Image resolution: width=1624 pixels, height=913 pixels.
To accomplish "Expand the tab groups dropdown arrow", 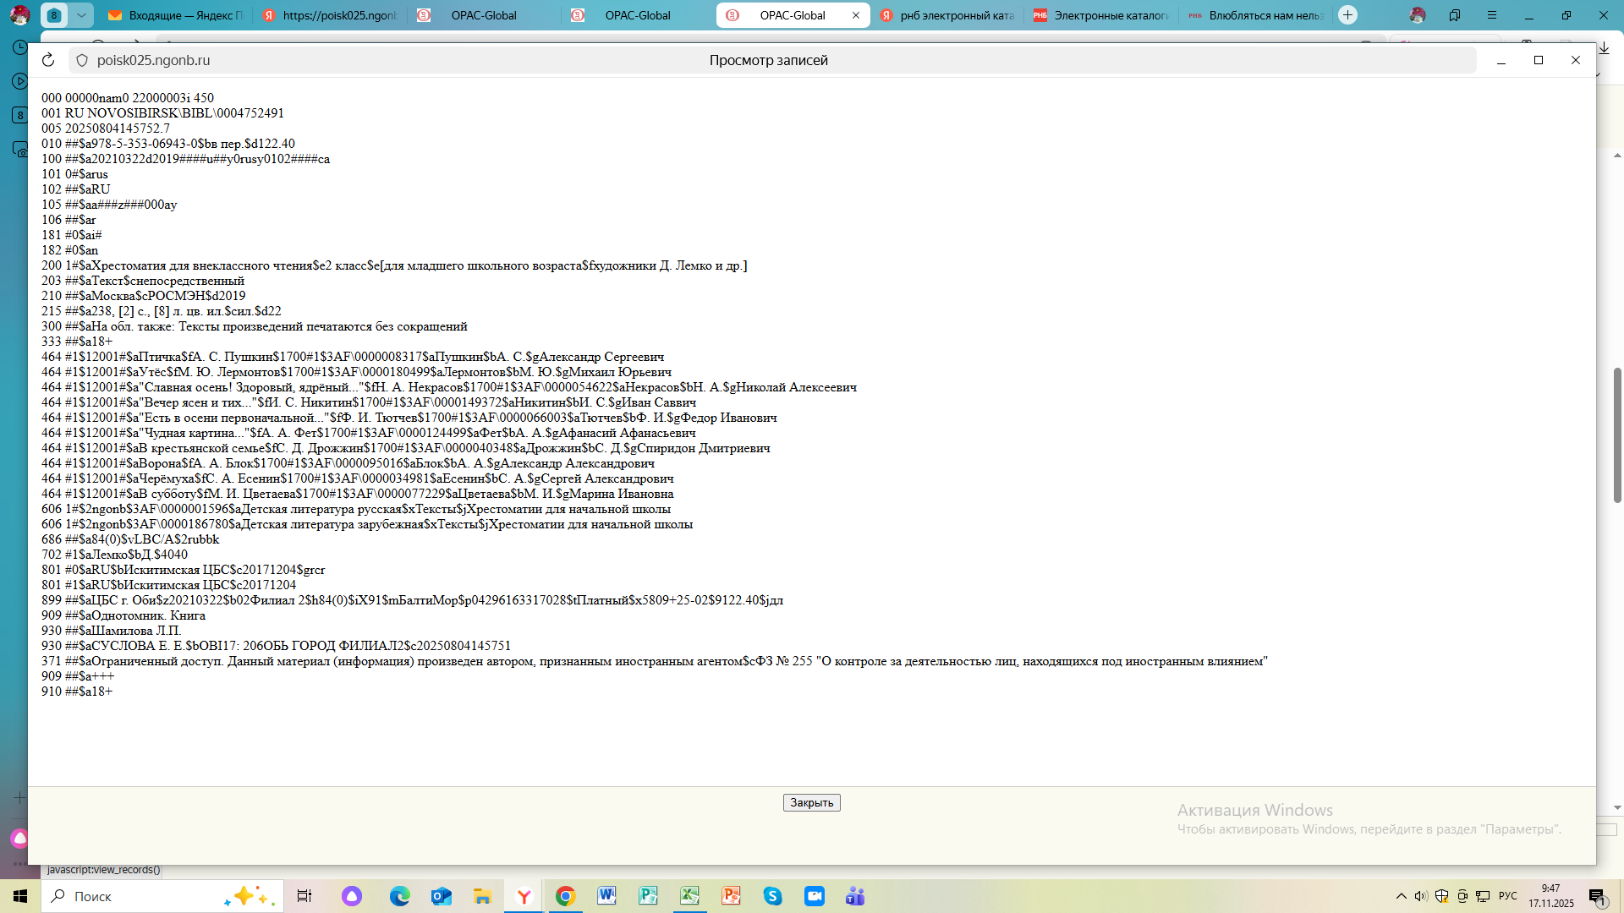I will click(81, 15).
